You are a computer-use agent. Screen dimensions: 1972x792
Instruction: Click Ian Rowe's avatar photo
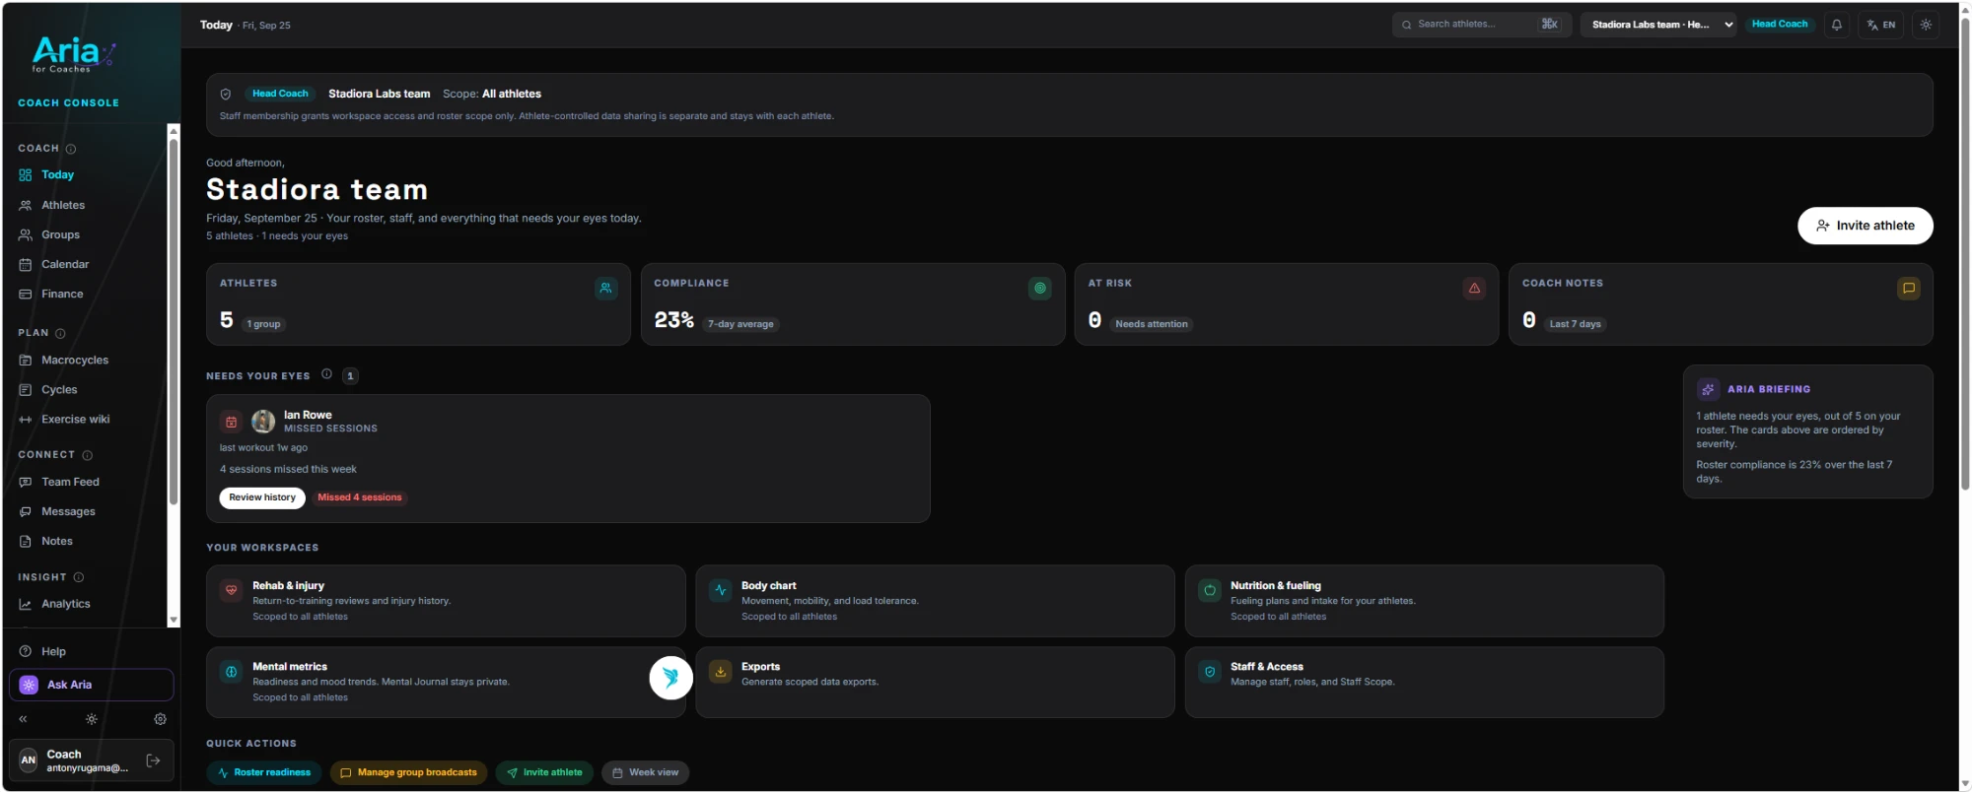pyautogui.click(x=263, y=422)
